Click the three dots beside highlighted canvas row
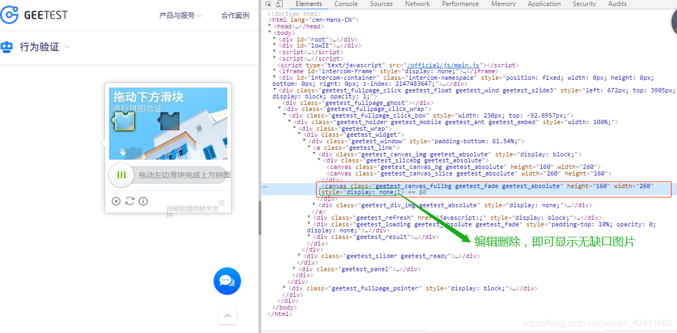677x333 pixels. [265, 186]
